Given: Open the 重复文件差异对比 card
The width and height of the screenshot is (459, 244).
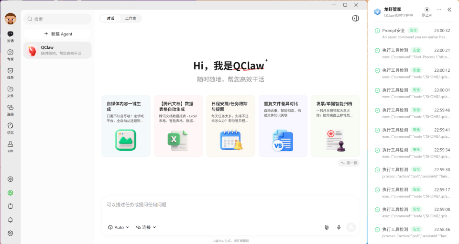Looking at the screenshot, I should click(x=283, y=126).
